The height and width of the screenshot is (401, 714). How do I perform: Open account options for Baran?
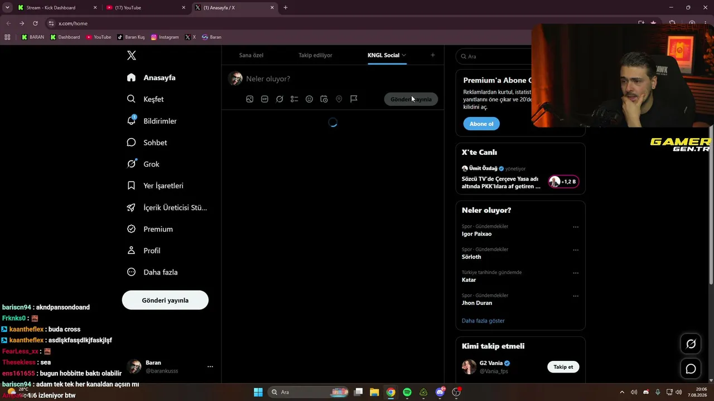click(x=210, y=366)
